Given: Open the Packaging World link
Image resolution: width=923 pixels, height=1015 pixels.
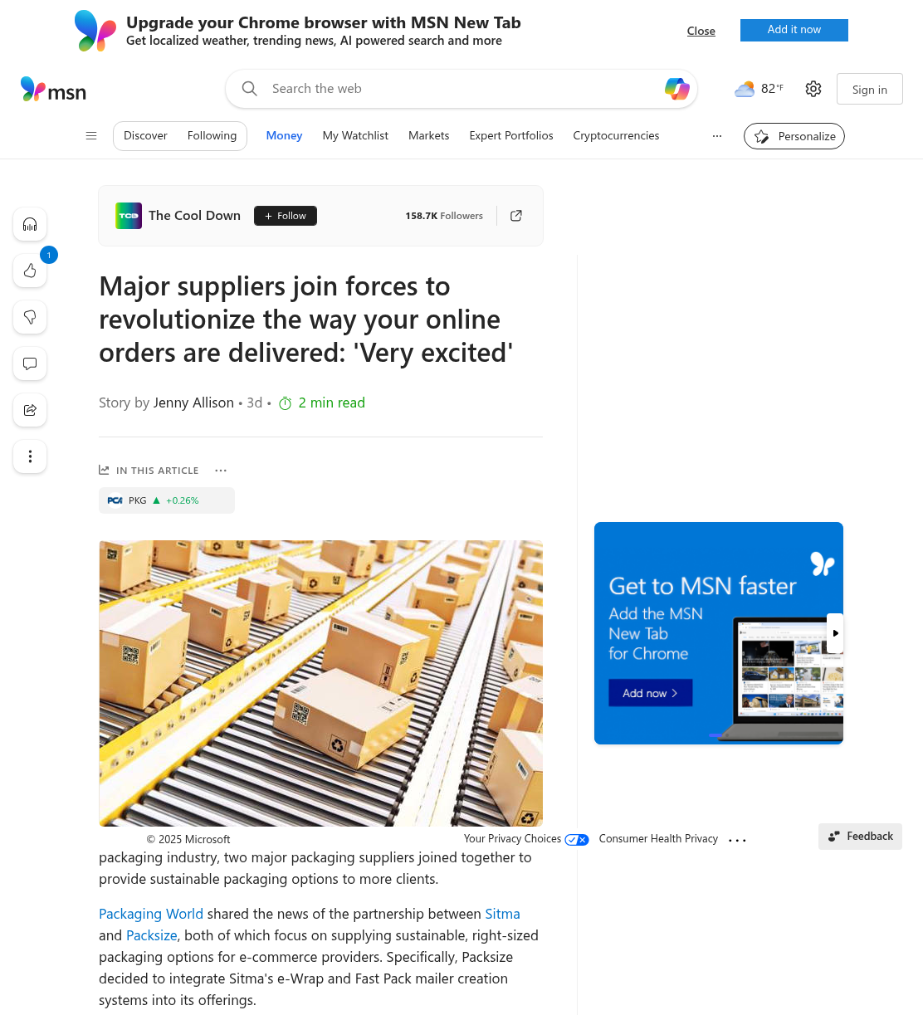Looking at the screenshot, I should pos(151,914).
